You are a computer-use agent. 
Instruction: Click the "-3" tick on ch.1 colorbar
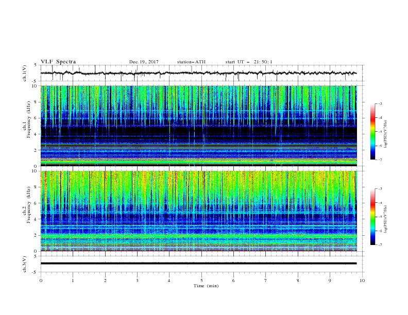[x=380, y=103]
